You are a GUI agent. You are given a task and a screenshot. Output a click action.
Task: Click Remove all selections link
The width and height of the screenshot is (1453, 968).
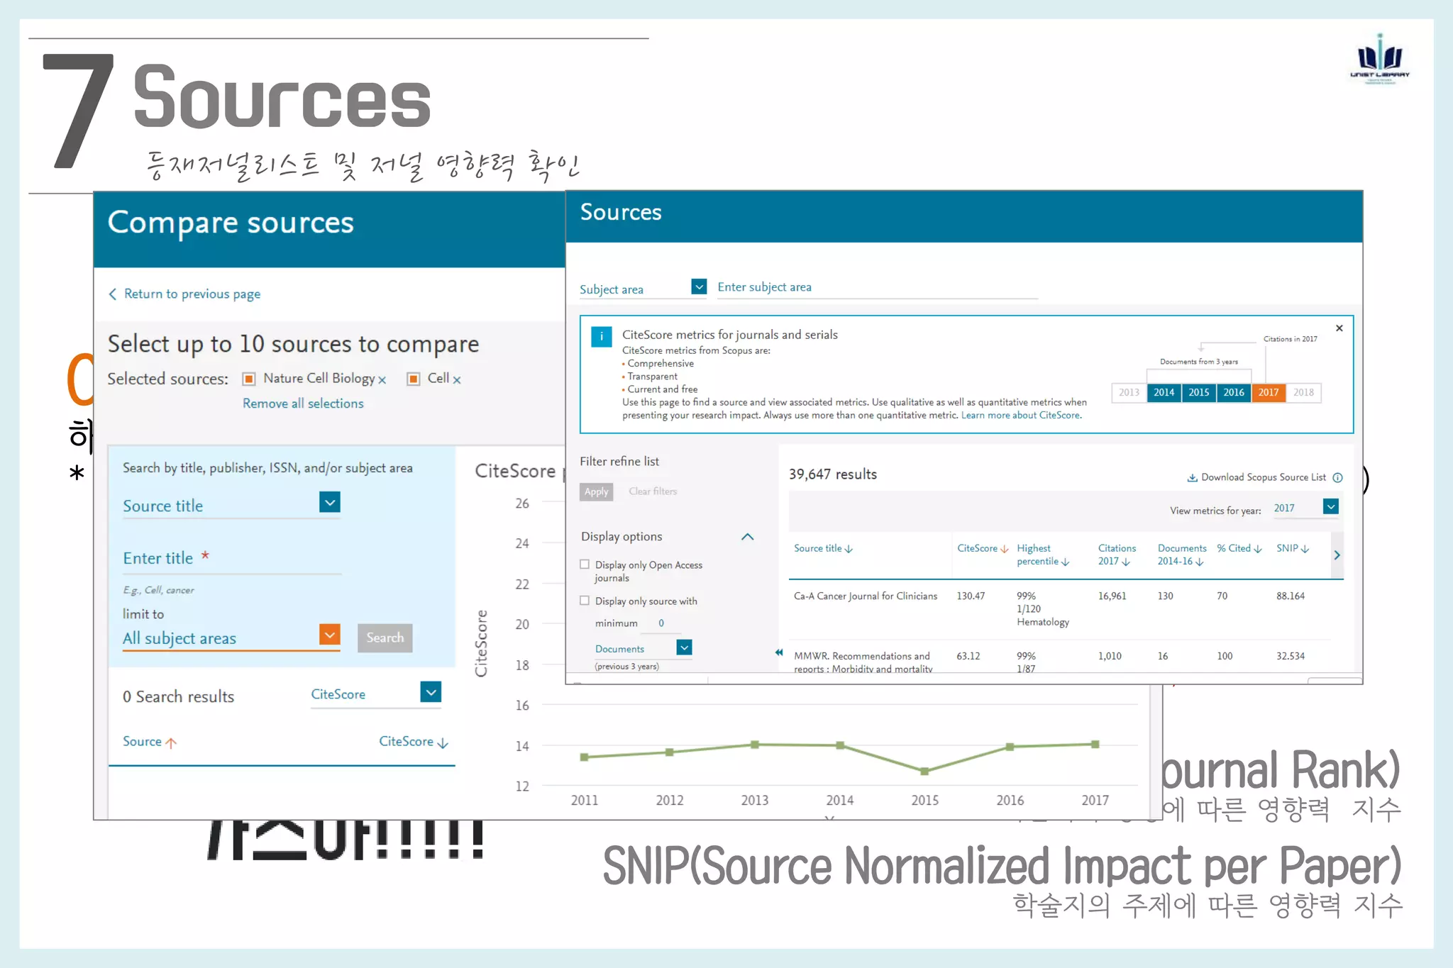point(303,404)
